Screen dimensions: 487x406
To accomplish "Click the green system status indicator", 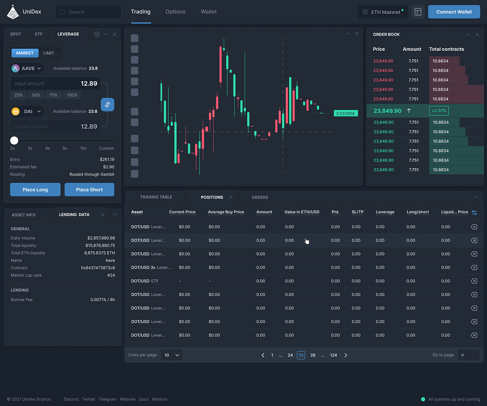I will 423,399.
